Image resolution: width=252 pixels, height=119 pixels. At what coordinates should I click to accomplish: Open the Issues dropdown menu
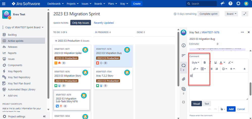(x=87, y=4)
